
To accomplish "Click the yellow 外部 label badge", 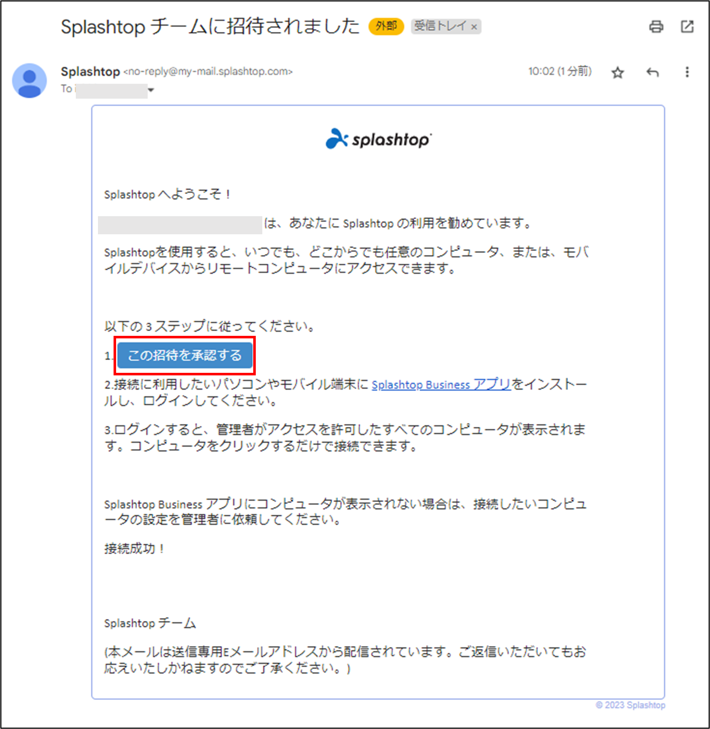I will click(386, 26).
